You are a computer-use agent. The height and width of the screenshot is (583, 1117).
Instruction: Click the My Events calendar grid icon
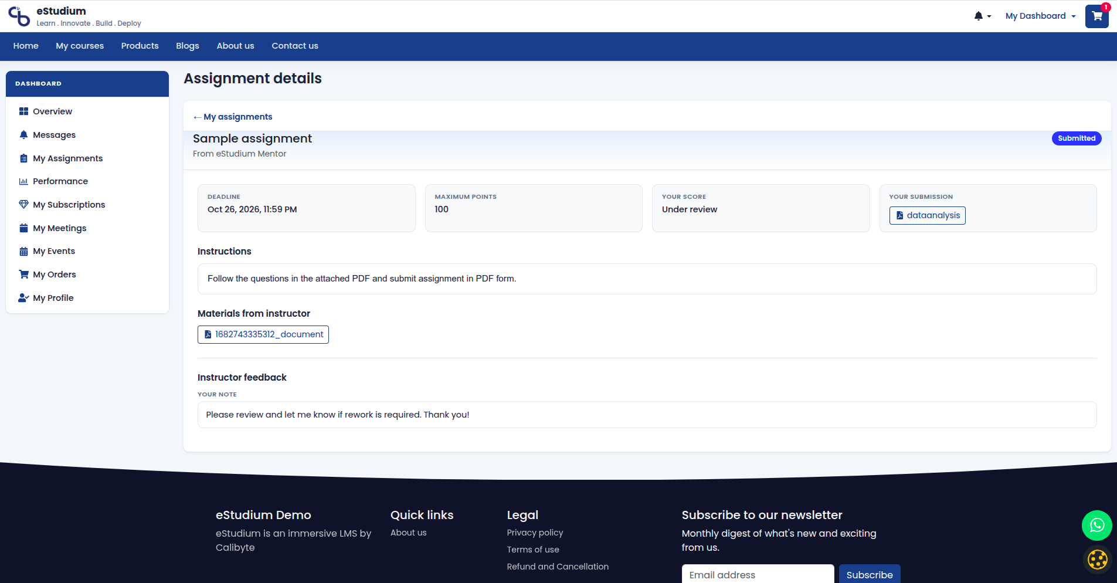tap(23, 251)
